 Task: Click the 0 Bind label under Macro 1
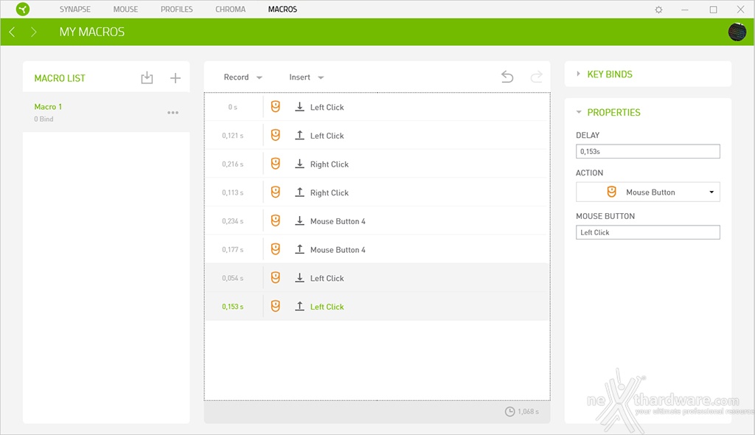[44, 119]
